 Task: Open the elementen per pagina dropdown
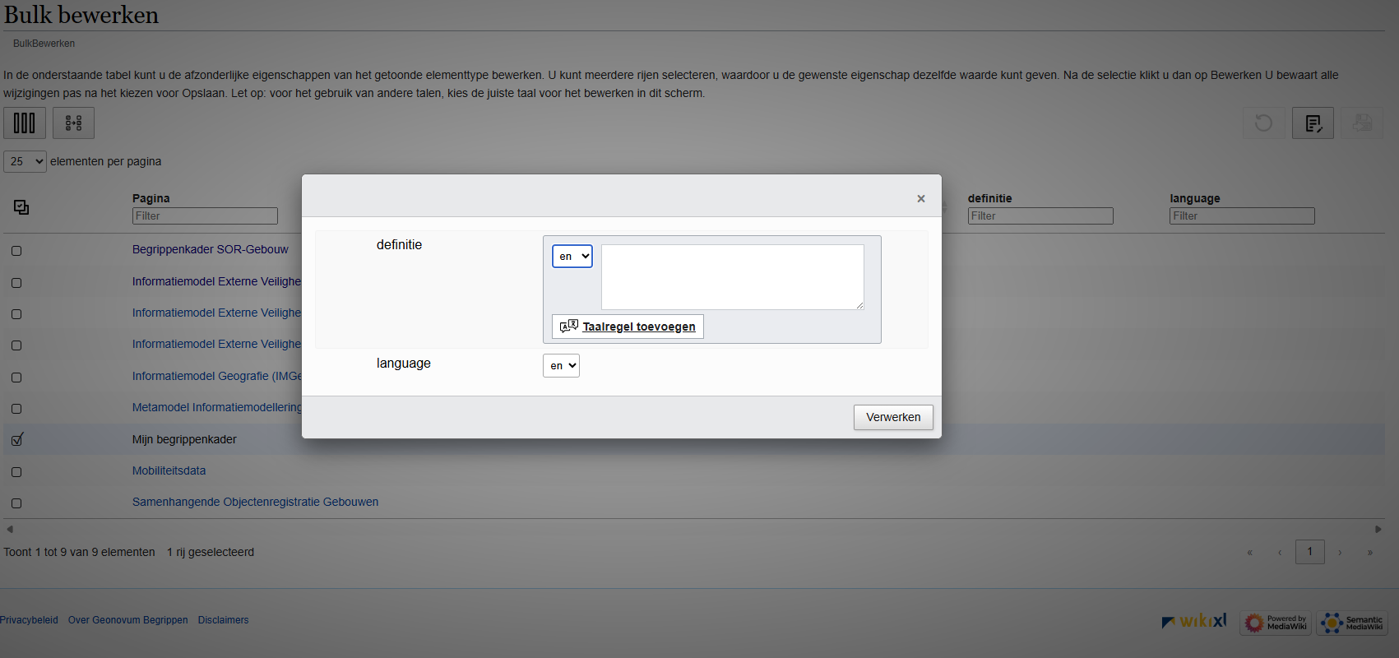25,162
